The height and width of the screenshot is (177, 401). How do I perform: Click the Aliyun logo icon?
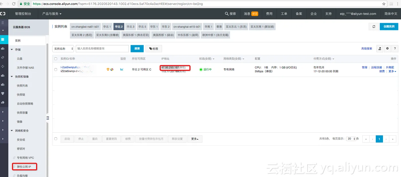click(3, 13)
